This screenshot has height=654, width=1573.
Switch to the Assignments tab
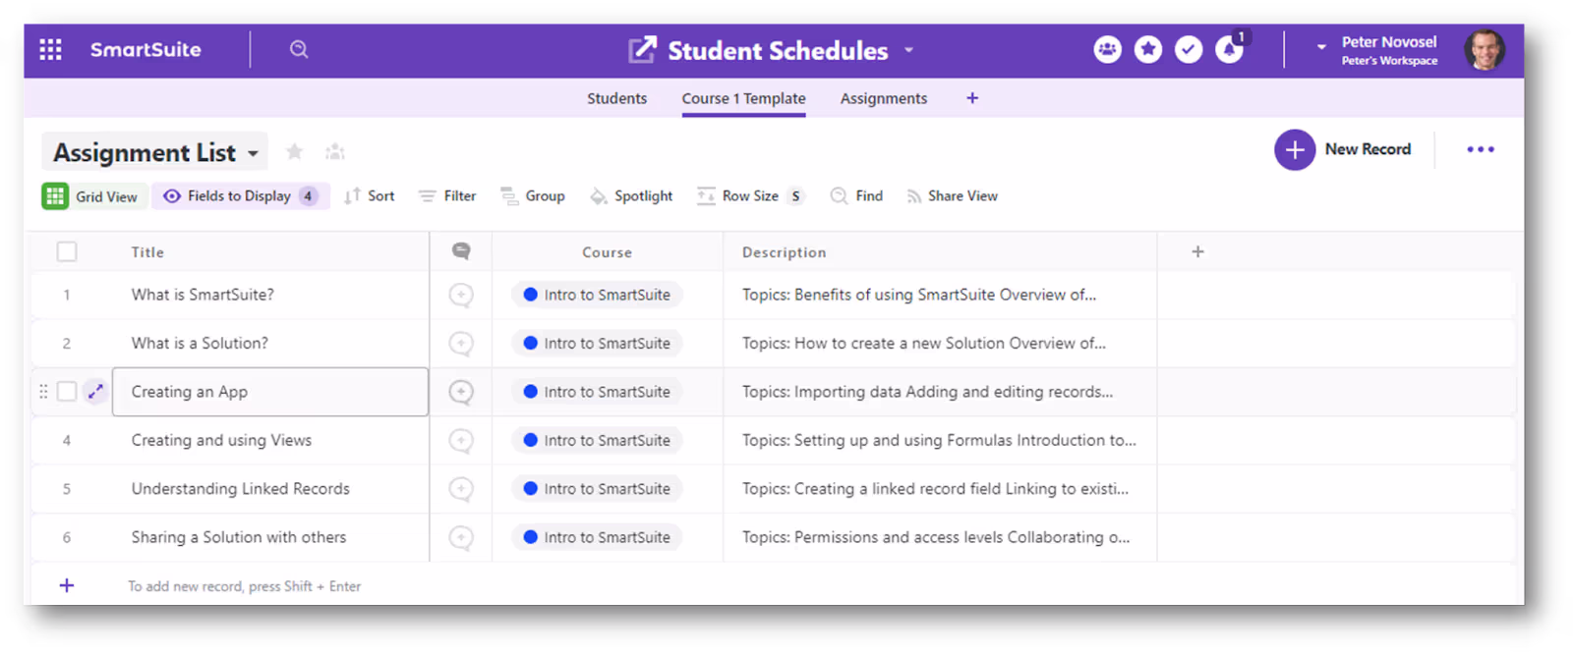coord(883,98)
